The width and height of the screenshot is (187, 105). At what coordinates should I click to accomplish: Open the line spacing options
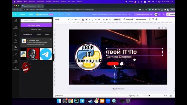(110, 20)
